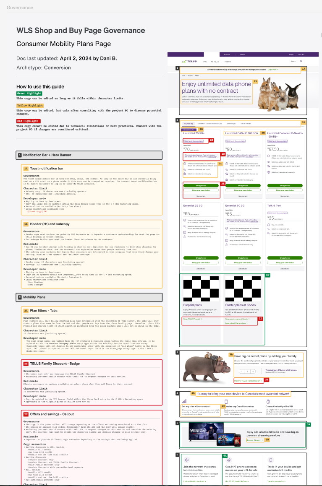Click 'Bring your own device' on Talk & Text card
Viewport: 322px width, 486px height.
click(x=285, y=262)
